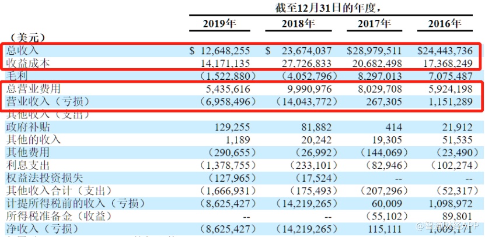Click the 2019 total revenue value 12,648,255

coord(224,51)
